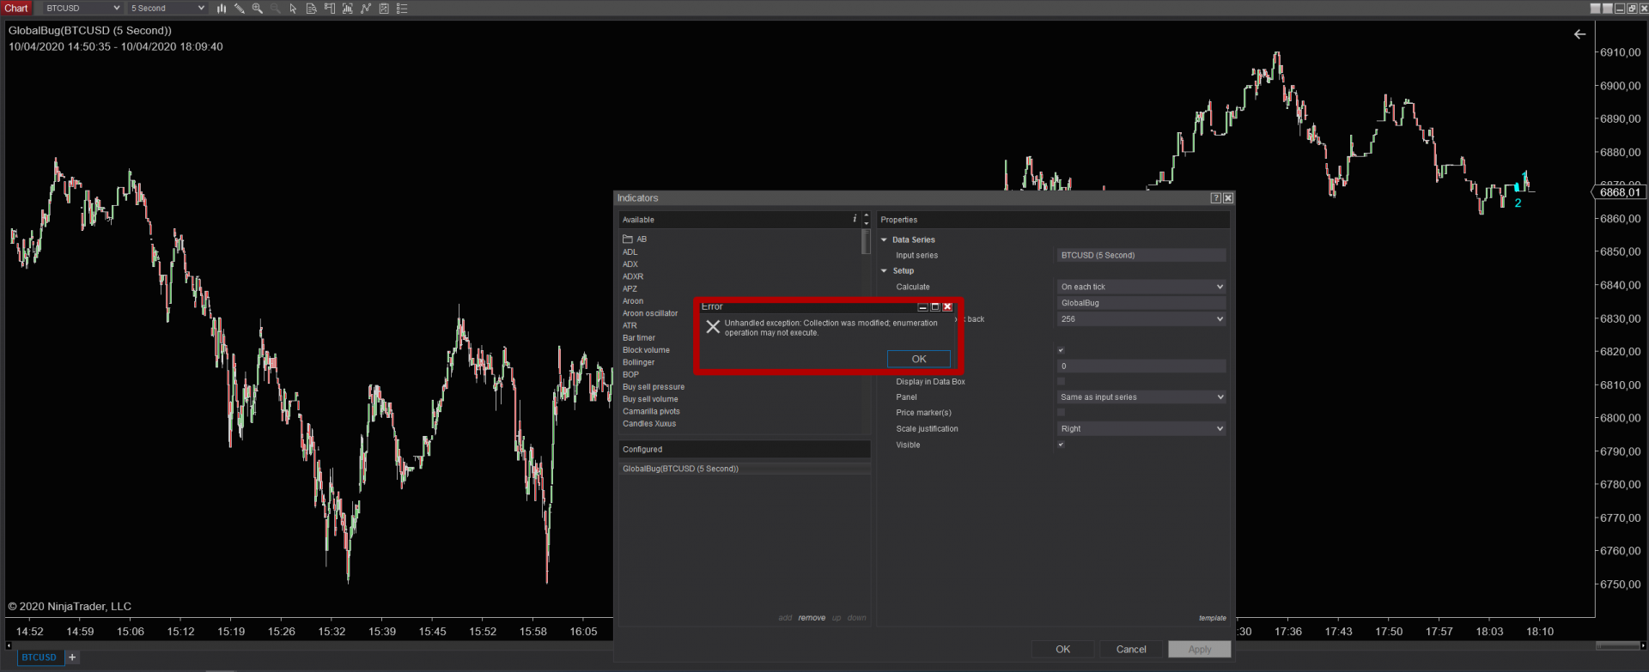Click the Input series field
1649x672 pixels.
(x=1141, y=255)
